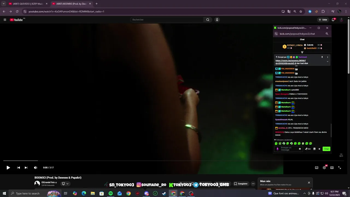Click the YouTube search magnifier button
350x197 pixels.
coord(208,20)
